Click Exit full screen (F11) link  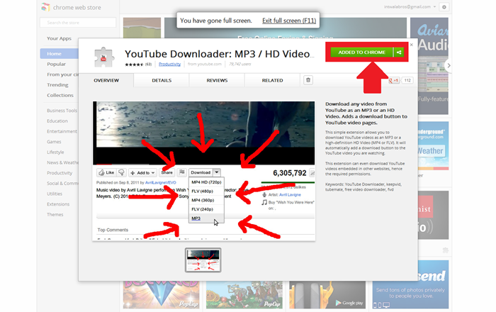tap(289, 21)
